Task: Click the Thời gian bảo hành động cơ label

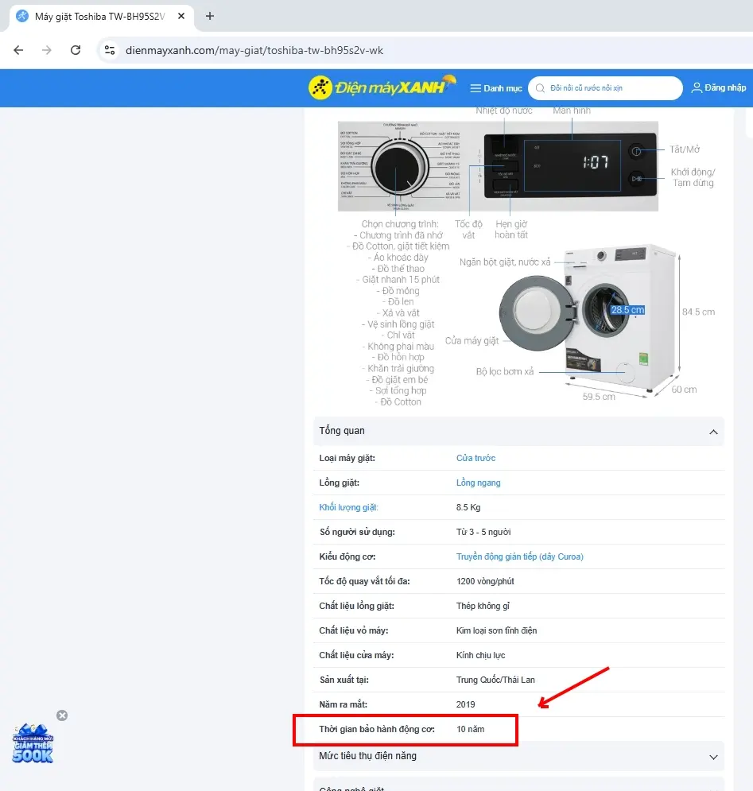Action: 377,730
